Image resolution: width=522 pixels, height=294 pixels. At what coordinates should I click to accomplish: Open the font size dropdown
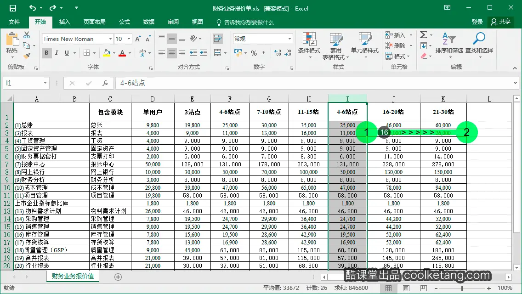pos(129,39)
